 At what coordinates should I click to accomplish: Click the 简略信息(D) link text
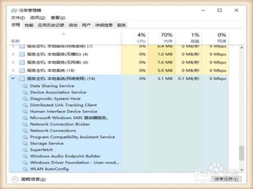(33, 179)
